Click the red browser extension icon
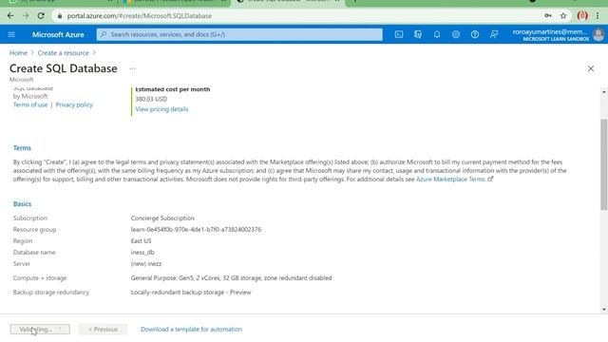608x342 pixels. coord(582,16)
